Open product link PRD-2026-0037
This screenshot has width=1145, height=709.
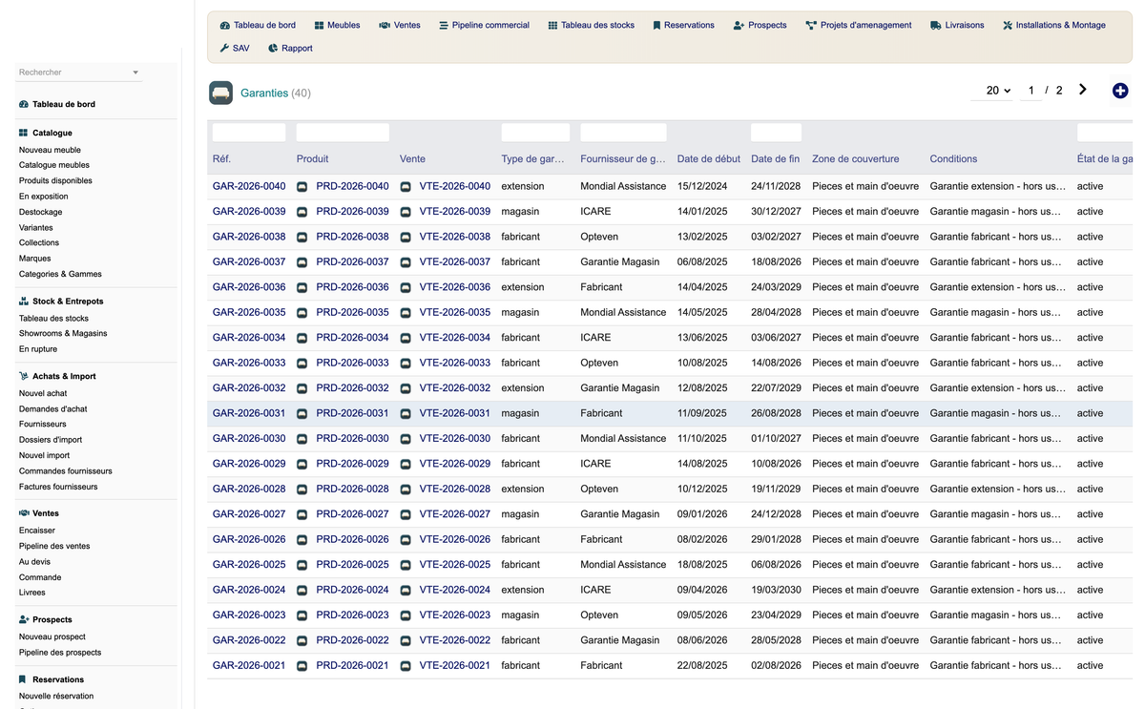tap(352, 261)
